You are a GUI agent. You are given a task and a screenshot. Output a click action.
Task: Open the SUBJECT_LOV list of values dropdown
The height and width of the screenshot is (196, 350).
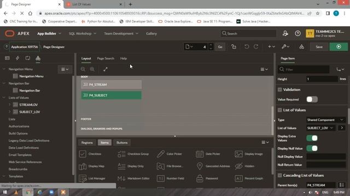click(x=320, y=128)
